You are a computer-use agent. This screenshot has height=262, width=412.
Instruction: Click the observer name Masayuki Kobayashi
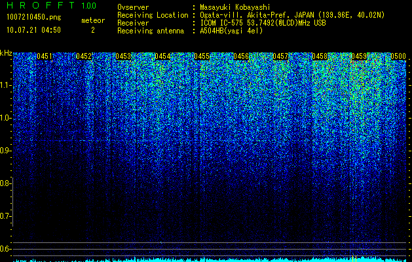pyautogui.click(x=235, y=7)
